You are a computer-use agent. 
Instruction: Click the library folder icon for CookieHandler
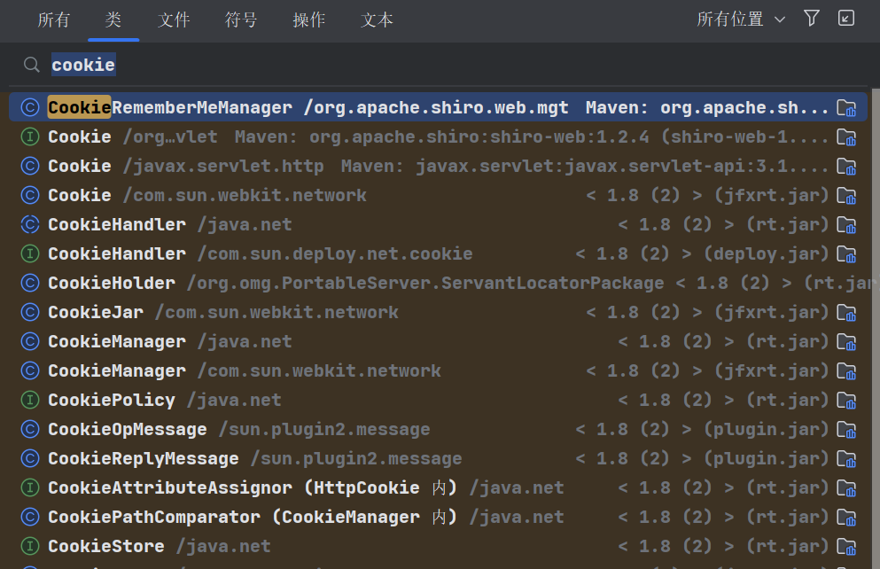845,224
